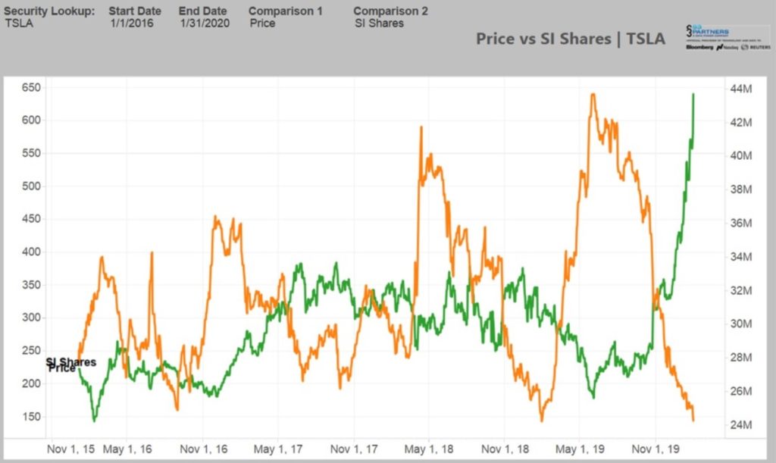Click the Price value under Comparison 1
The height and width of the screenshot is (463, 776).
point(262,23)
